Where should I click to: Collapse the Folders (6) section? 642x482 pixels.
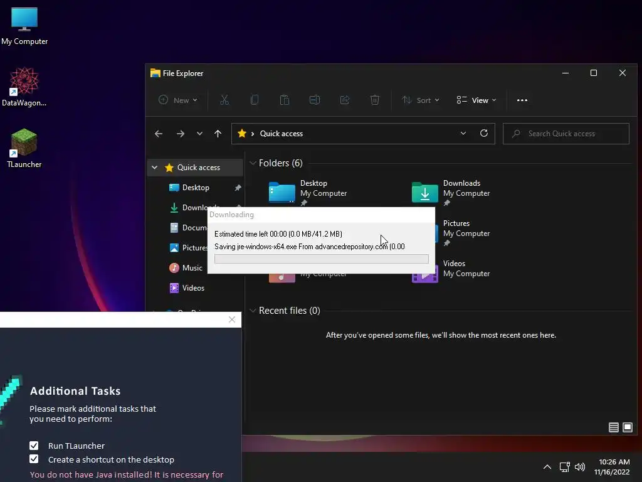(x=253, y=163)
